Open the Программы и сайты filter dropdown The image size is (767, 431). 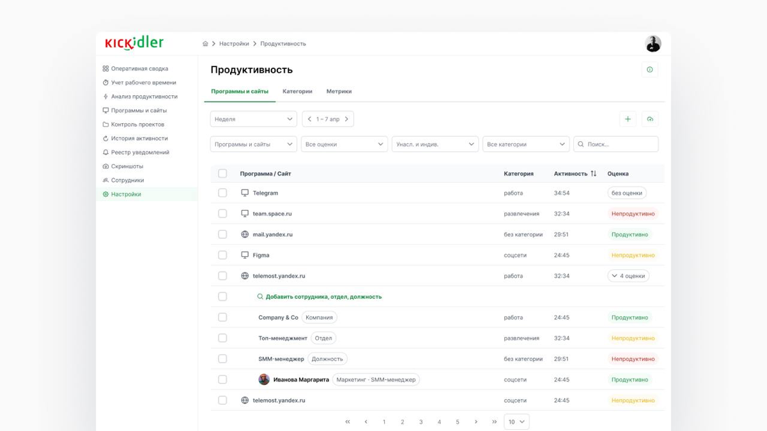[254, 144]
